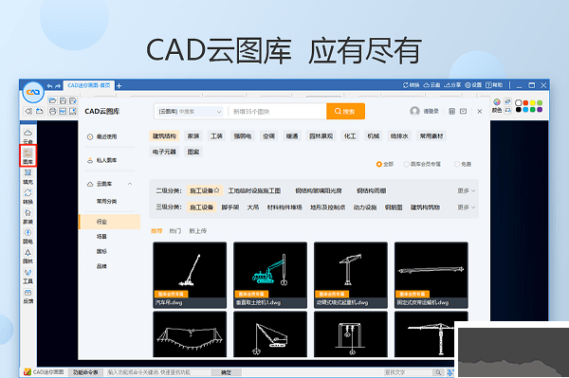Click the redo arrow in title bar

[58, 86]
